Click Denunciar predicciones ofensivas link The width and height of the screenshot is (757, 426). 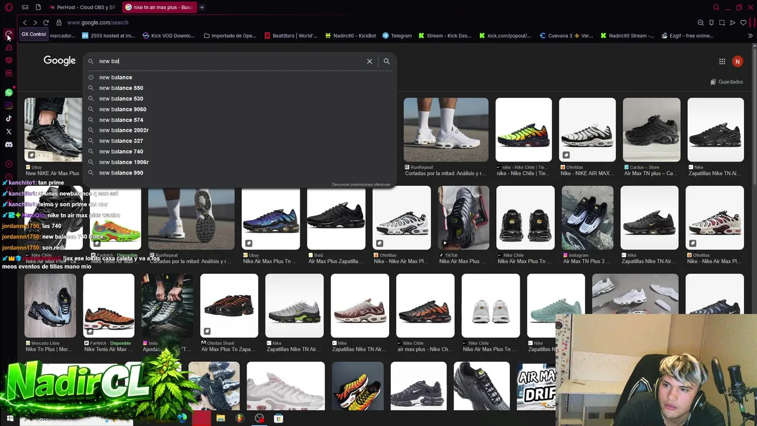pos(361,185)
